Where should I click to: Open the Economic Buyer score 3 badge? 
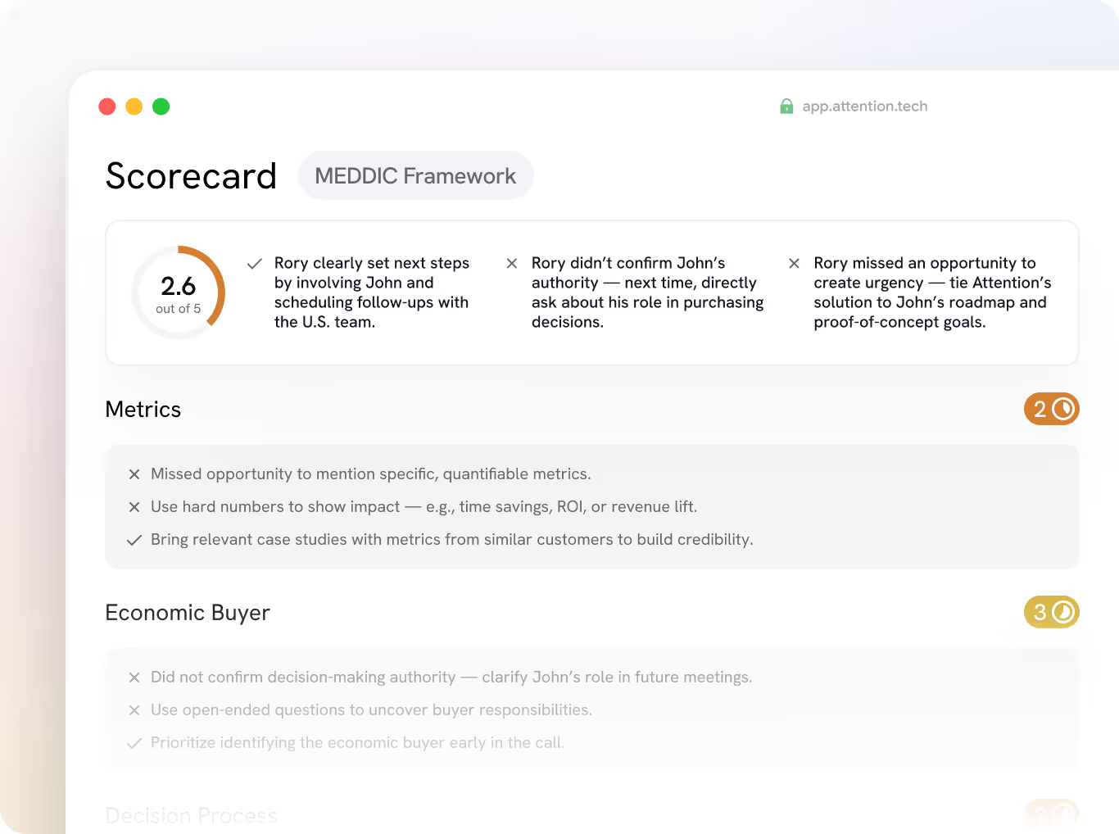[1051, 612]
